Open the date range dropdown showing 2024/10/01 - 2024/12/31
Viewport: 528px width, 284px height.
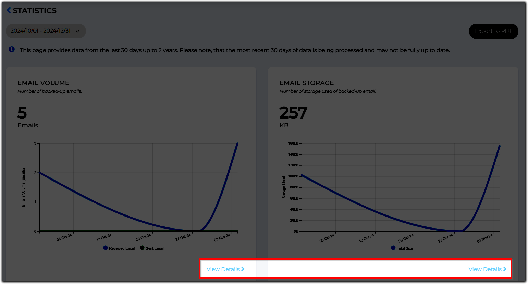click(46, 31)
